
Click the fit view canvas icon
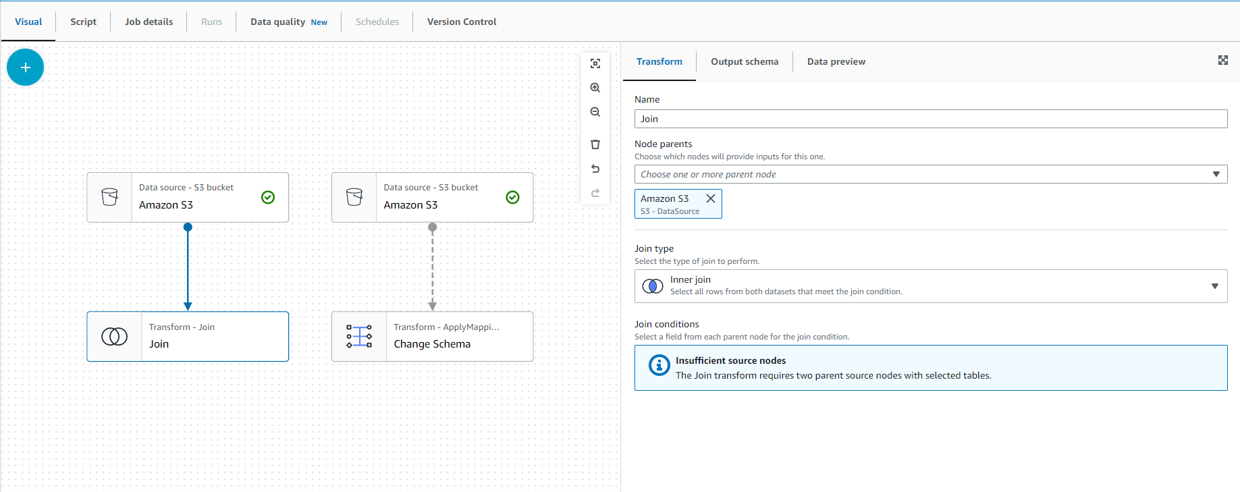click(x=595, y=63)
